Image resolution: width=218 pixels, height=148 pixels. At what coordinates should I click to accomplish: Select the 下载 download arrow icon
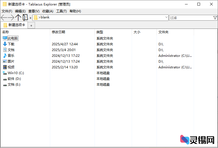click(5, 44)
